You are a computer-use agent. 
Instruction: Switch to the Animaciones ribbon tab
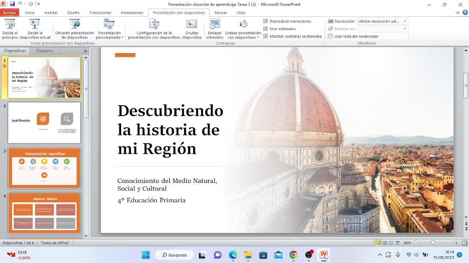pos(132,12)
